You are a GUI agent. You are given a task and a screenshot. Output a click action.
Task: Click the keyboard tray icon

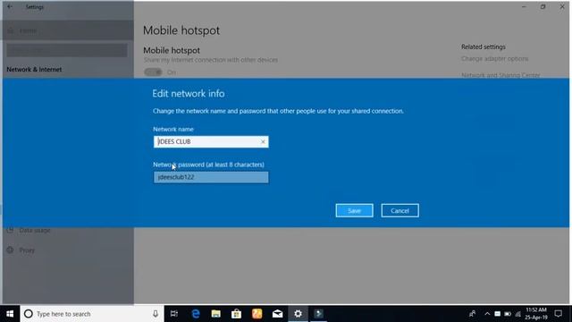coord(497,314)
